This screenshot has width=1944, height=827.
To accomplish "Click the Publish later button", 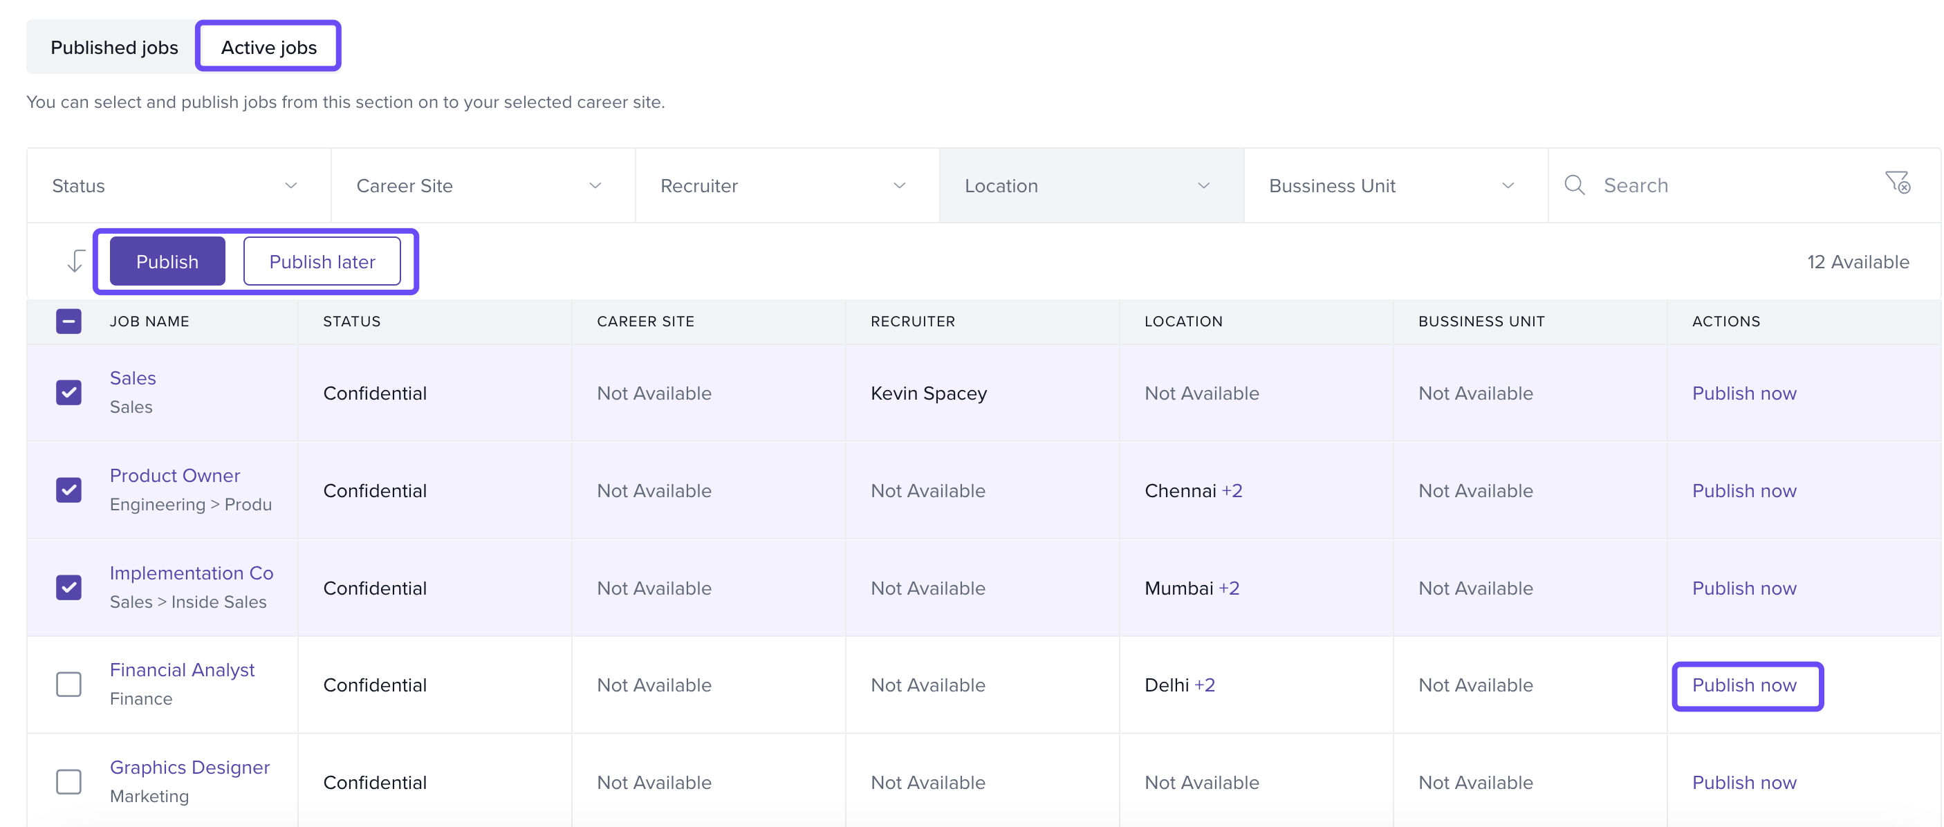I will click(322, 262).
